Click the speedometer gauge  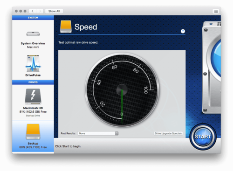click(x=122, y=90)
